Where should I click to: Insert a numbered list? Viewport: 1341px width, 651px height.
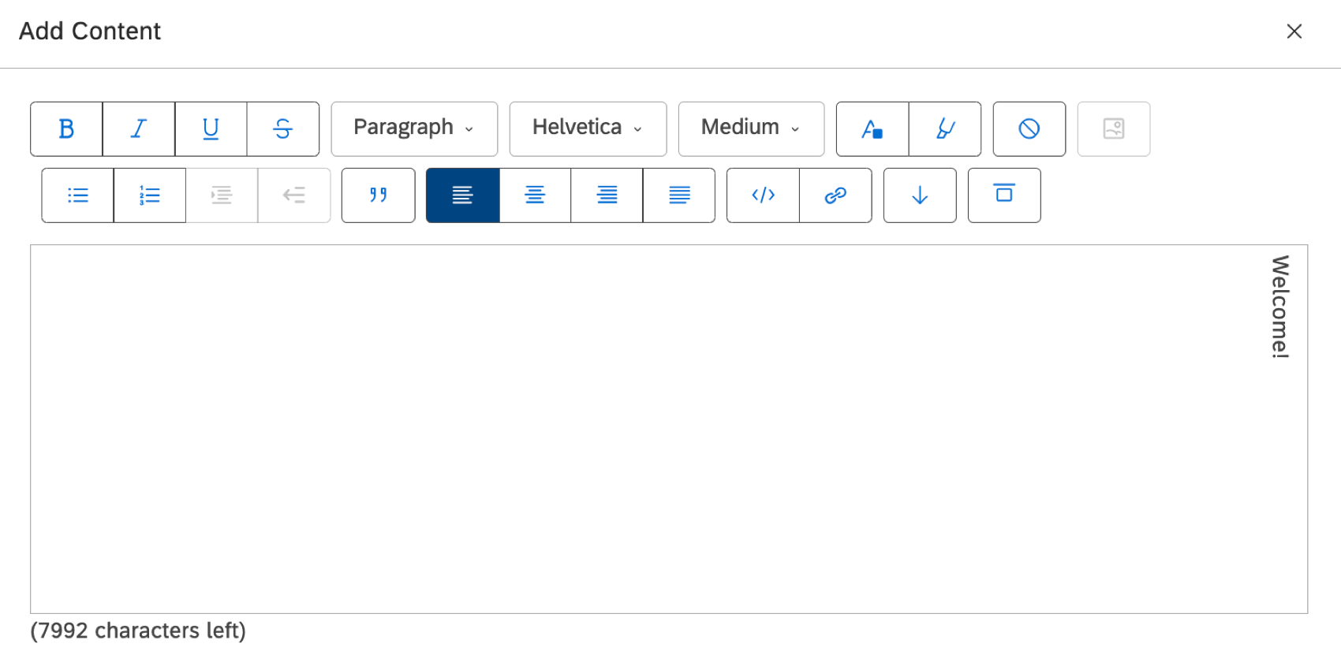pyautogui.click(x=150, y=195)
